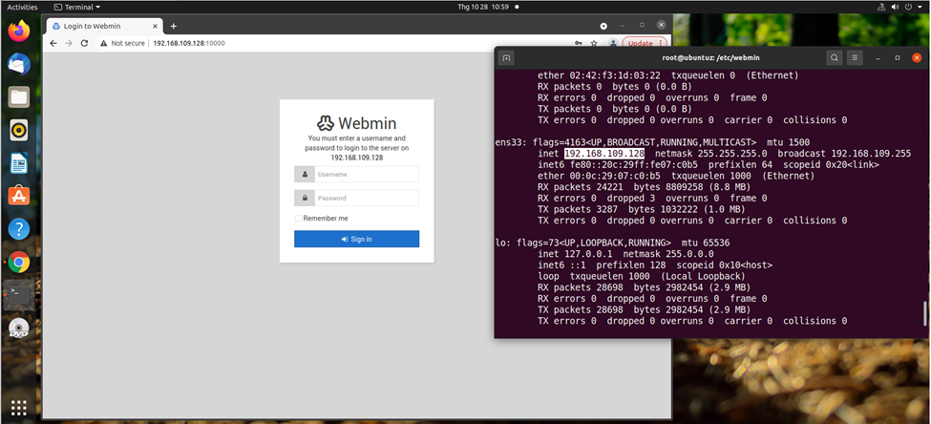The height and width of the screenshot is (424, 931).
Task: Click the saved passwords key icon
Action: [x=579, y=43]
